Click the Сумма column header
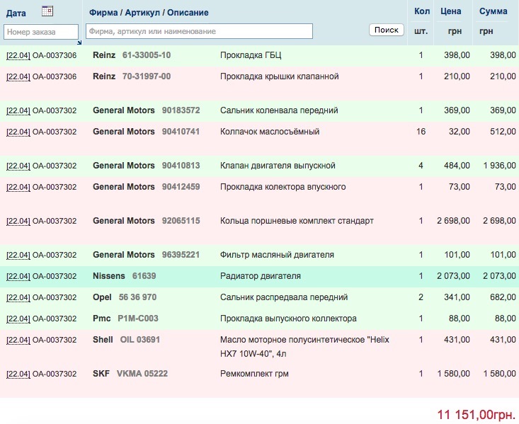 pyautogui.click(x=493, y=11)
